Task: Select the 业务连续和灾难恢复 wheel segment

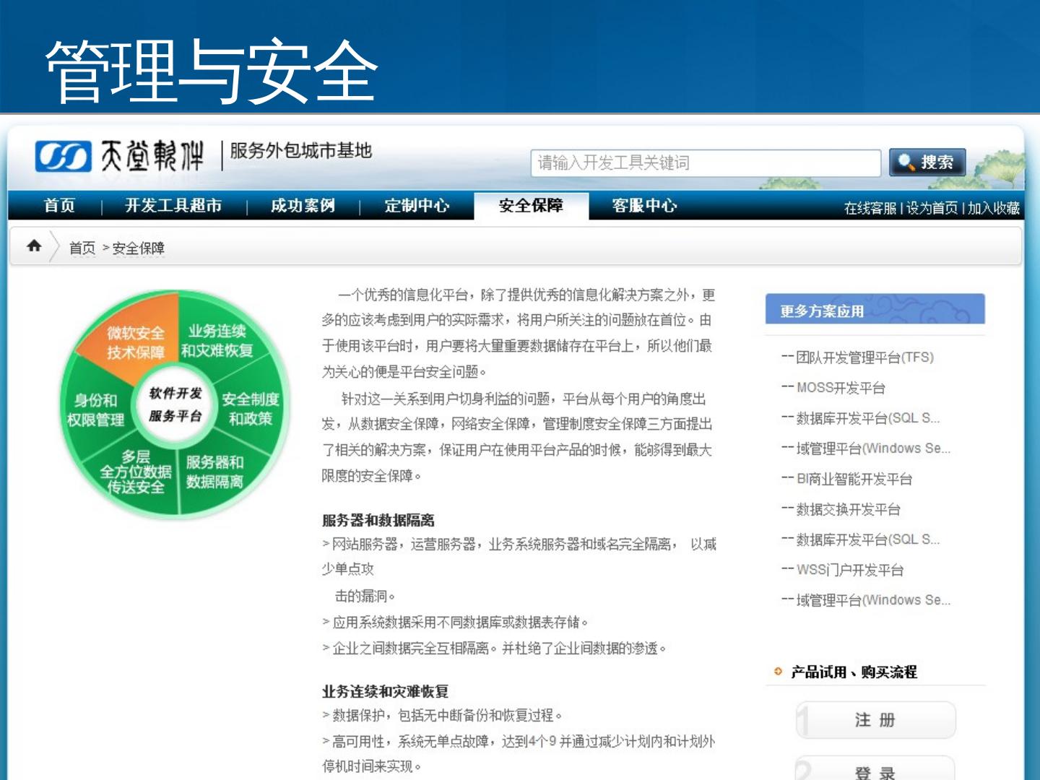Action: click(217, 341)
